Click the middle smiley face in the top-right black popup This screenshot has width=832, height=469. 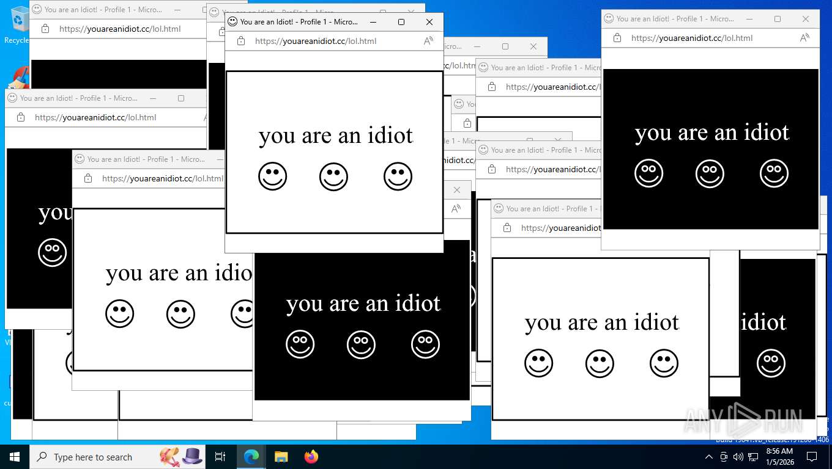tap(710, 173)
